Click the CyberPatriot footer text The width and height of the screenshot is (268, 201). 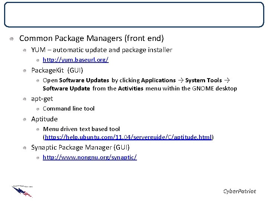[240, 191]
